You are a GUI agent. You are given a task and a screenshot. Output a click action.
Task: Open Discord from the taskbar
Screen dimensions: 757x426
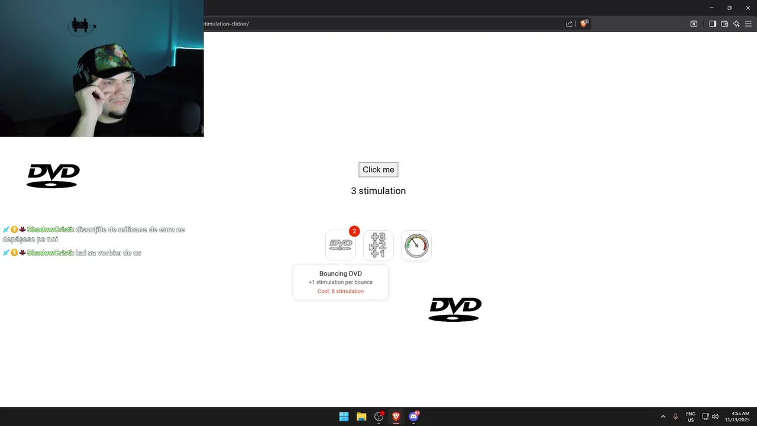click(413, 417)
